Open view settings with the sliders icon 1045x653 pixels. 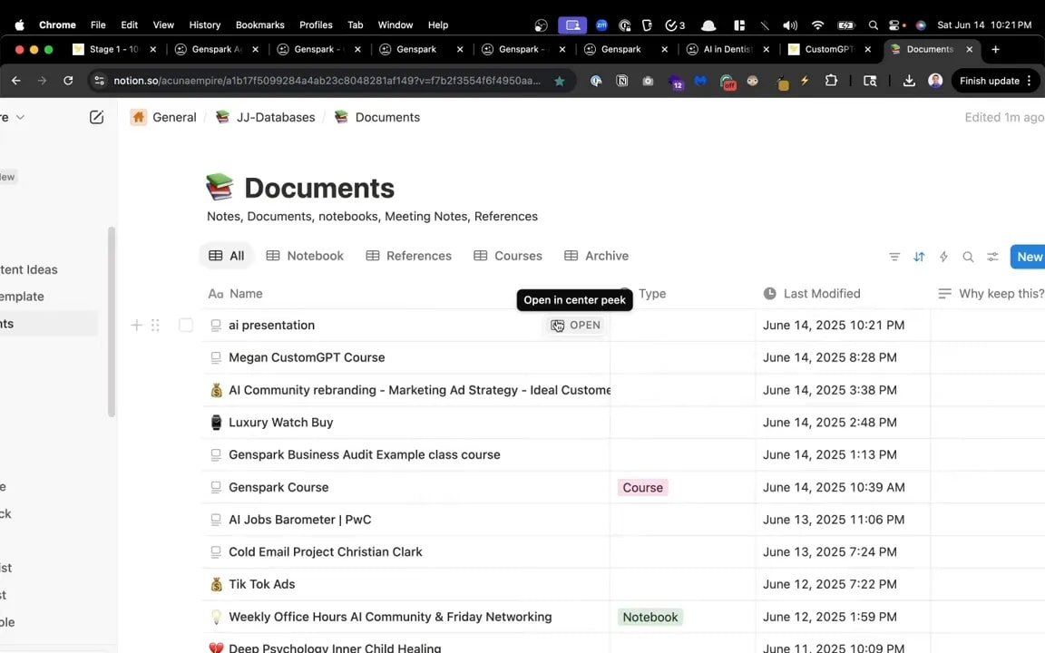(992, 257)
